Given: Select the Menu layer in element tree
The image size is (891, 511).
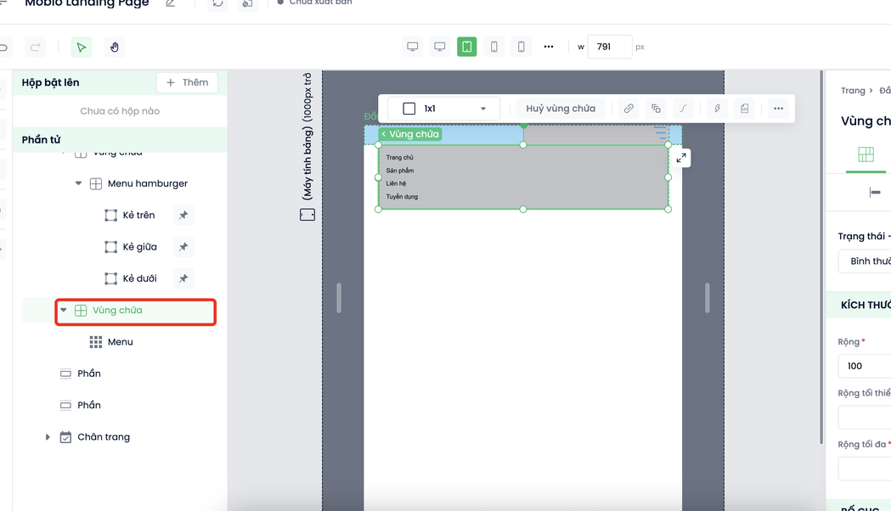Looking at the screenshot, I should (120, 342).
